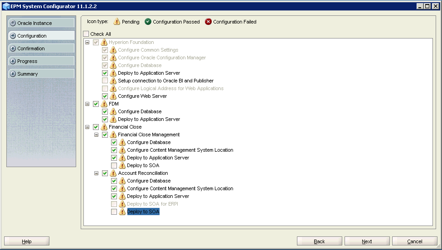This screenshot has height=250, width=442.
Task: Click the EPM System Configurator title bar icon
Action: [x=6, y=6]
